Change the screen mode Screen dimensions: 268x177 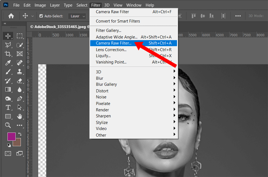(x=19, y=153)
